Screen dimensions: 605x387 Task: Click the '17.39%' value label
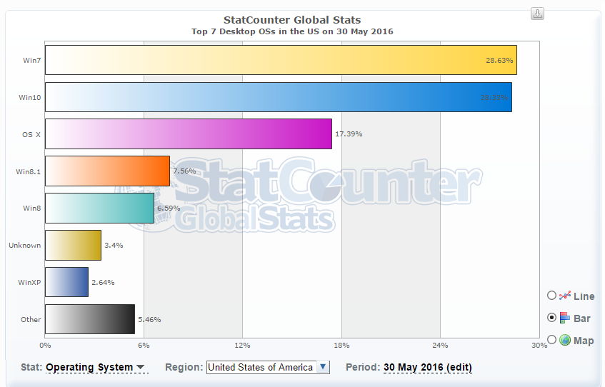(x=349, y=134)
